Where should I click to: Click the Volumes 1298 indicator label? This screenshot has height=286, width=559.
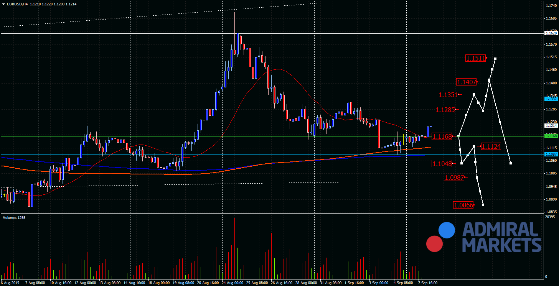(14, 217)
